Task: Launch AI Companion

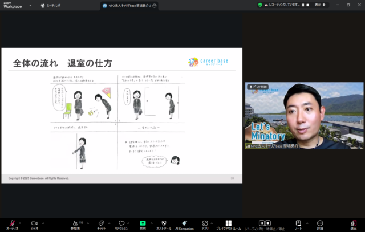Action: click(184, 223)
